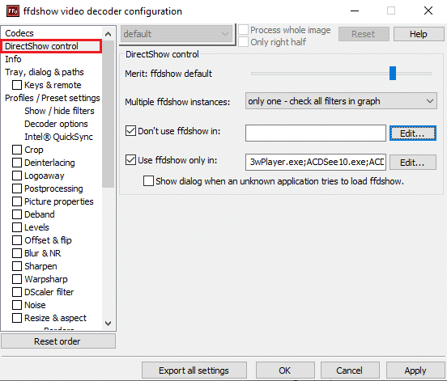Select Intel QuickSync in the list
Image resolution: width=447 pixels, height=381 pixels.
coord(59,137)
